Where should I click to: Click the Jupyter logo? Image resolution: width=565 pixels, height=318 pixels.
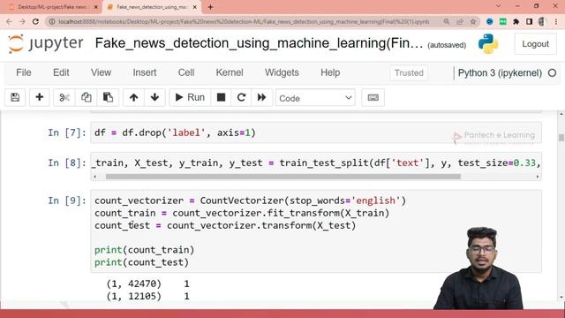[x=46, y=43]
